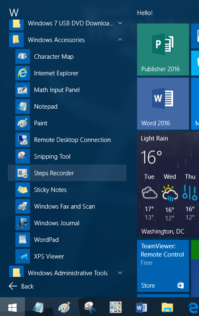
Task: Open File Explorer from the taskbar
Action: [167, 308]
